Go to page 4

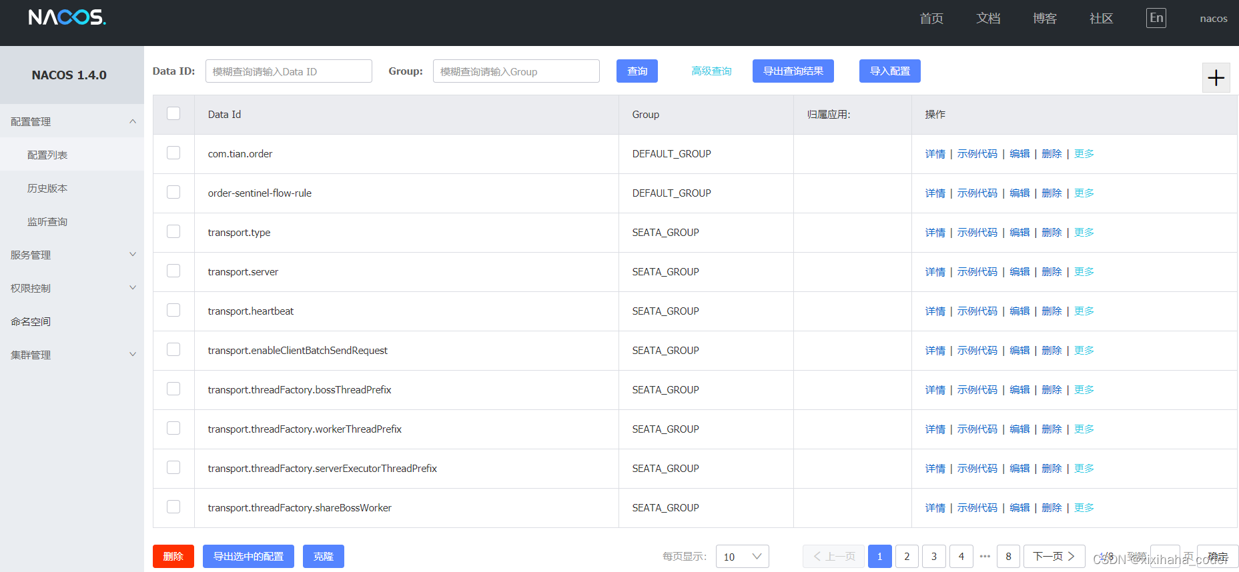[x=961, y=556]
